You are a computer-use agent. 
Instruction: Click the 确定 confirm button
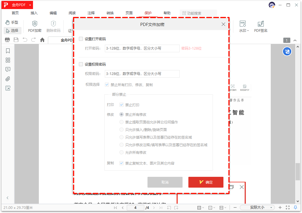pos(206,182)
